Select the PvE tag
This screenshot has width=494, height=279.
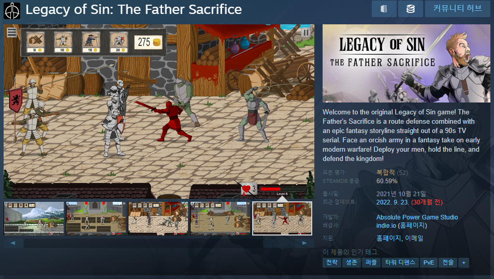(x=428, y=262)
